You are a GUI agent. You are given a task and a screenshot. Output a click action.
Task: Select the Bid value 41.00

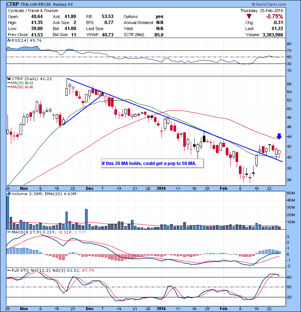coord(70,29)
